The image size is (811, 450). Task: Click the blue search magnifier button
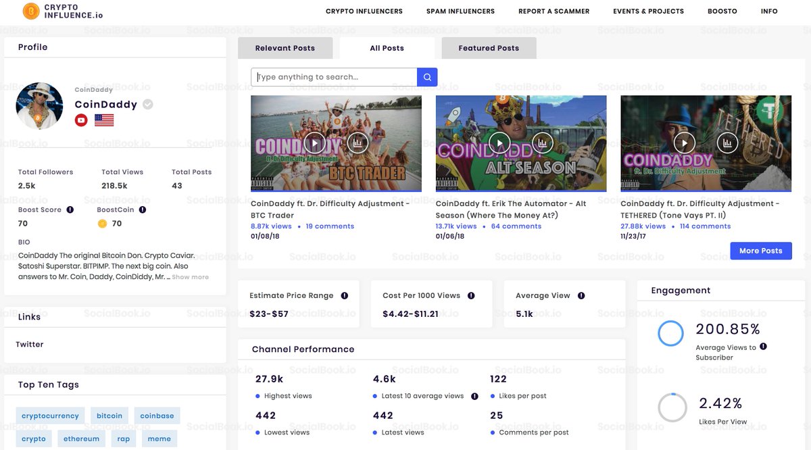(x=427, y=77)
